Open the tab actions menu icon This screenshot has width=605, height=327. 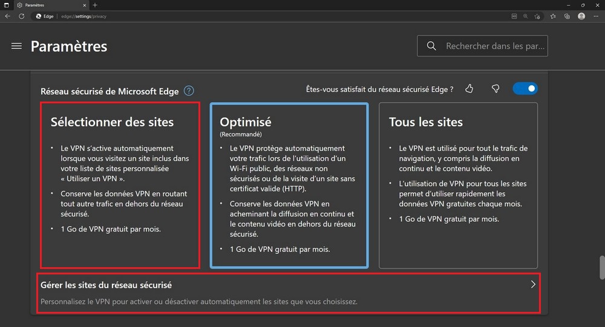[x=6, y=5]
